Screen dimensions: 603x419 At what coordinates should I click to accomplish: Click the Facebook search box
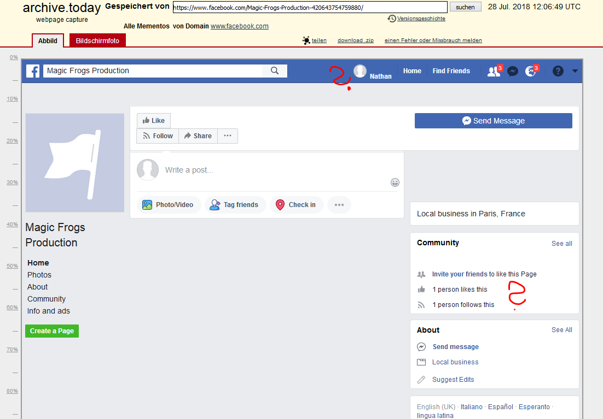[153, 70]
